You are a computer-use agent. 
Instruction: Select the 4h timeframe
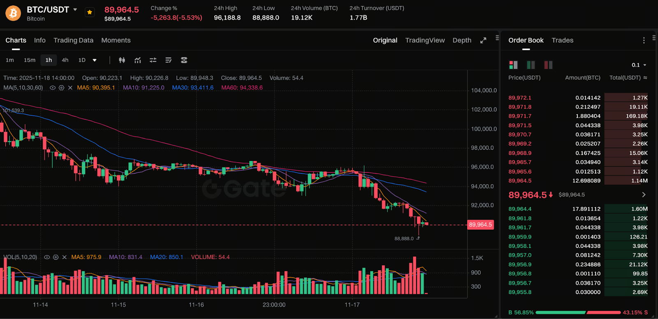[65, 60]
